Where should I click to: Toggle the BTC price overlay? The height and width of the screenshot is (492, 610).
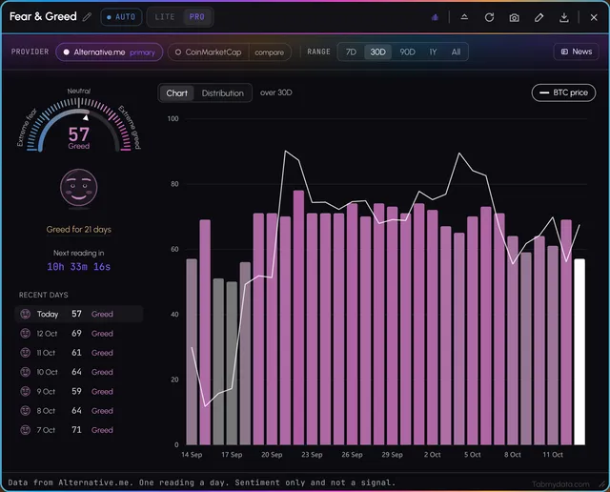coord(563,92)
